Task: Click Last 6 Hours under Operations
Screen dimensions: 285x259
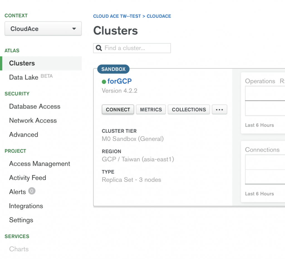Action: coord(259,125)
